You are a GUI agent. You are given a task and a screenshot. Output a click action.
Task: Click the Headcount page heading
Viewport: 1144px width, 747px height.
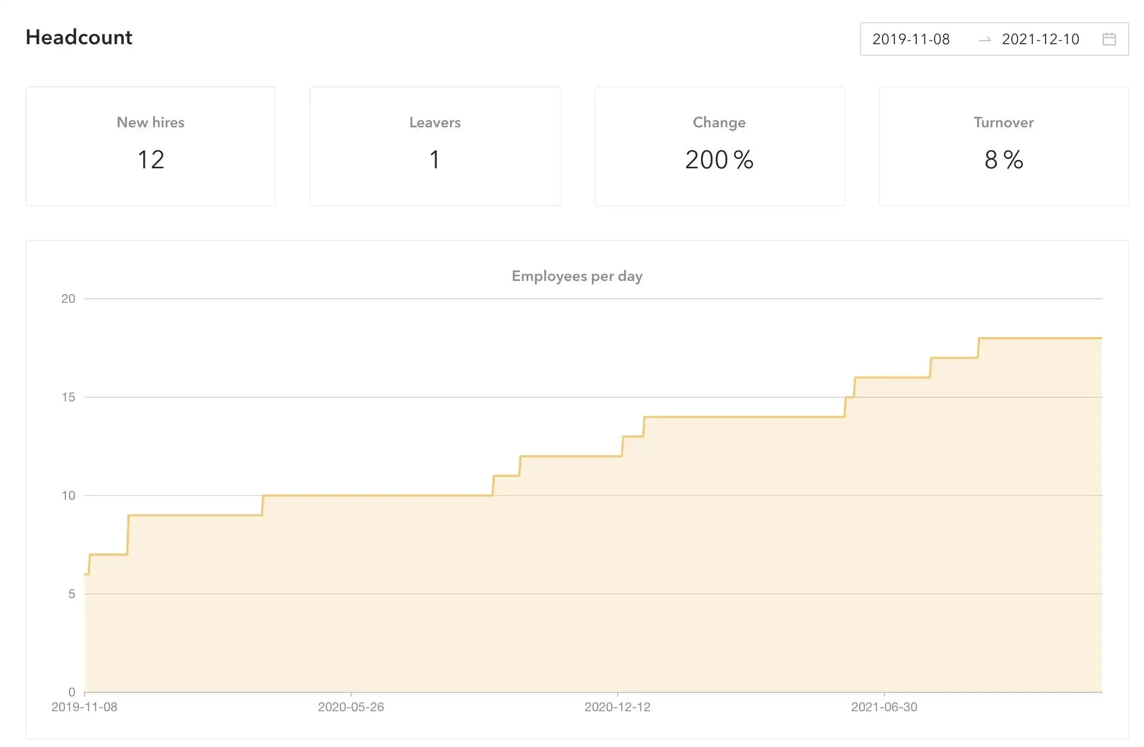79,37
